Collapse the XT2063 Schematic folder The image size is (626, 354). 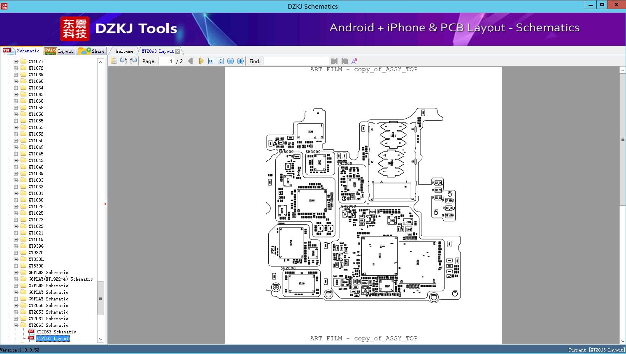pyautogui.click(x=16, y=325)
